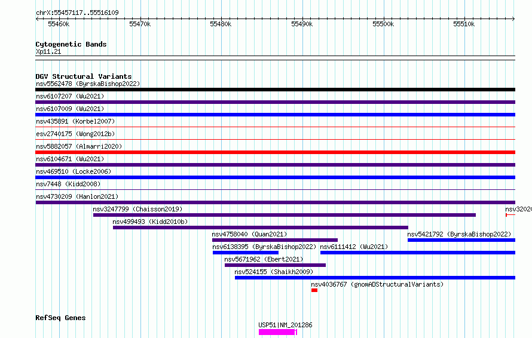Click the 55470k ruler tick label

coord(140,24)
